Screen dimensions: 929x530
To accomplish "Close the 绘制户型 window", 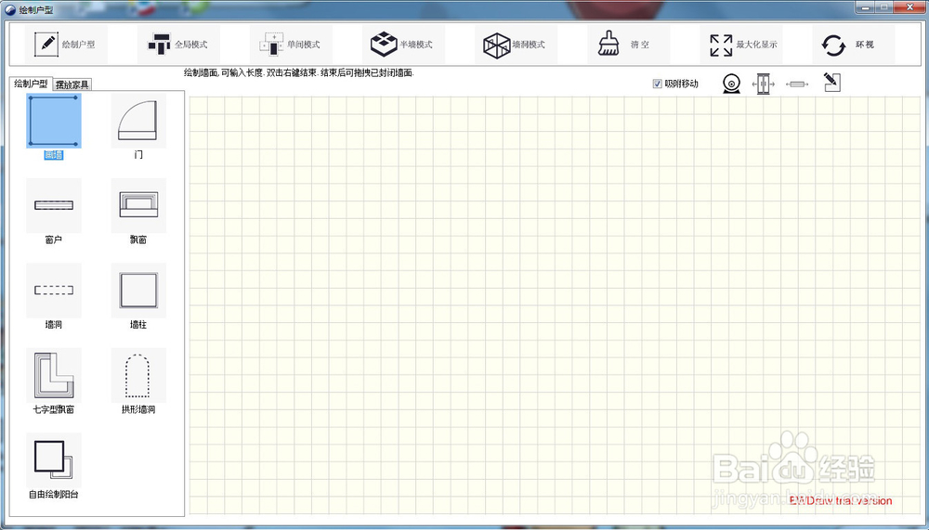I will (909, 7).
